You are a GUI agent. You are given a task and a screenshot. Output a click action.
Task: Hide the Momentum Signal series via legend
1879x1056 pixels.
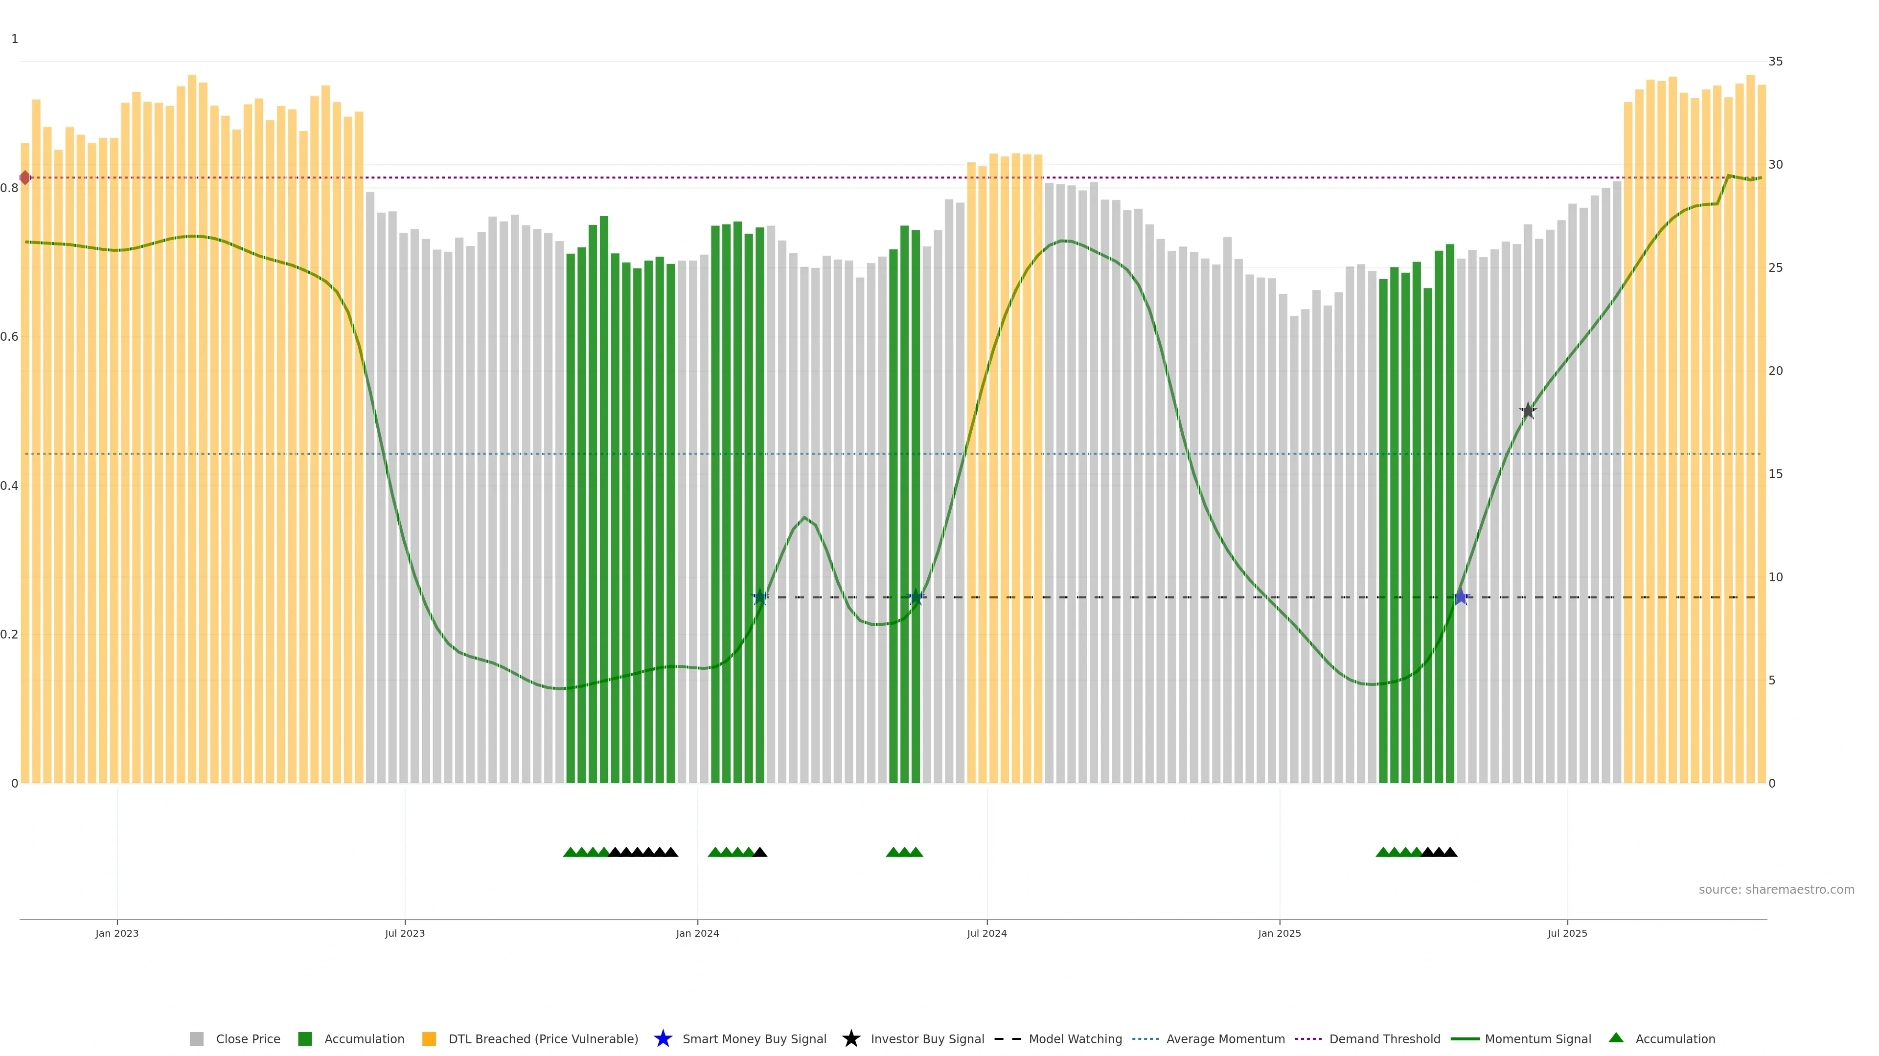(1537, 1039)
